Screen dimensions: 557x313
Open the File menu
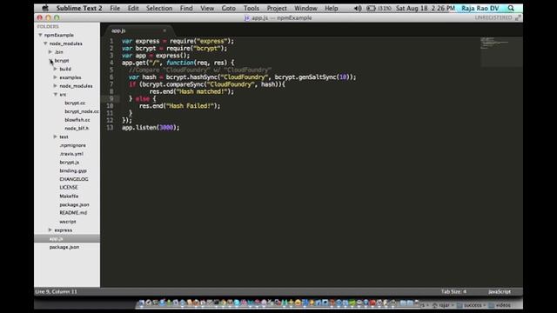[x=115, y=8]
